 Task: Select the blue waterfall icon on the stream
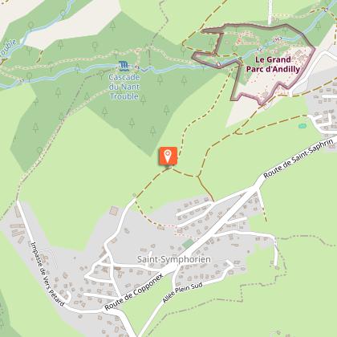coord(124,66)
